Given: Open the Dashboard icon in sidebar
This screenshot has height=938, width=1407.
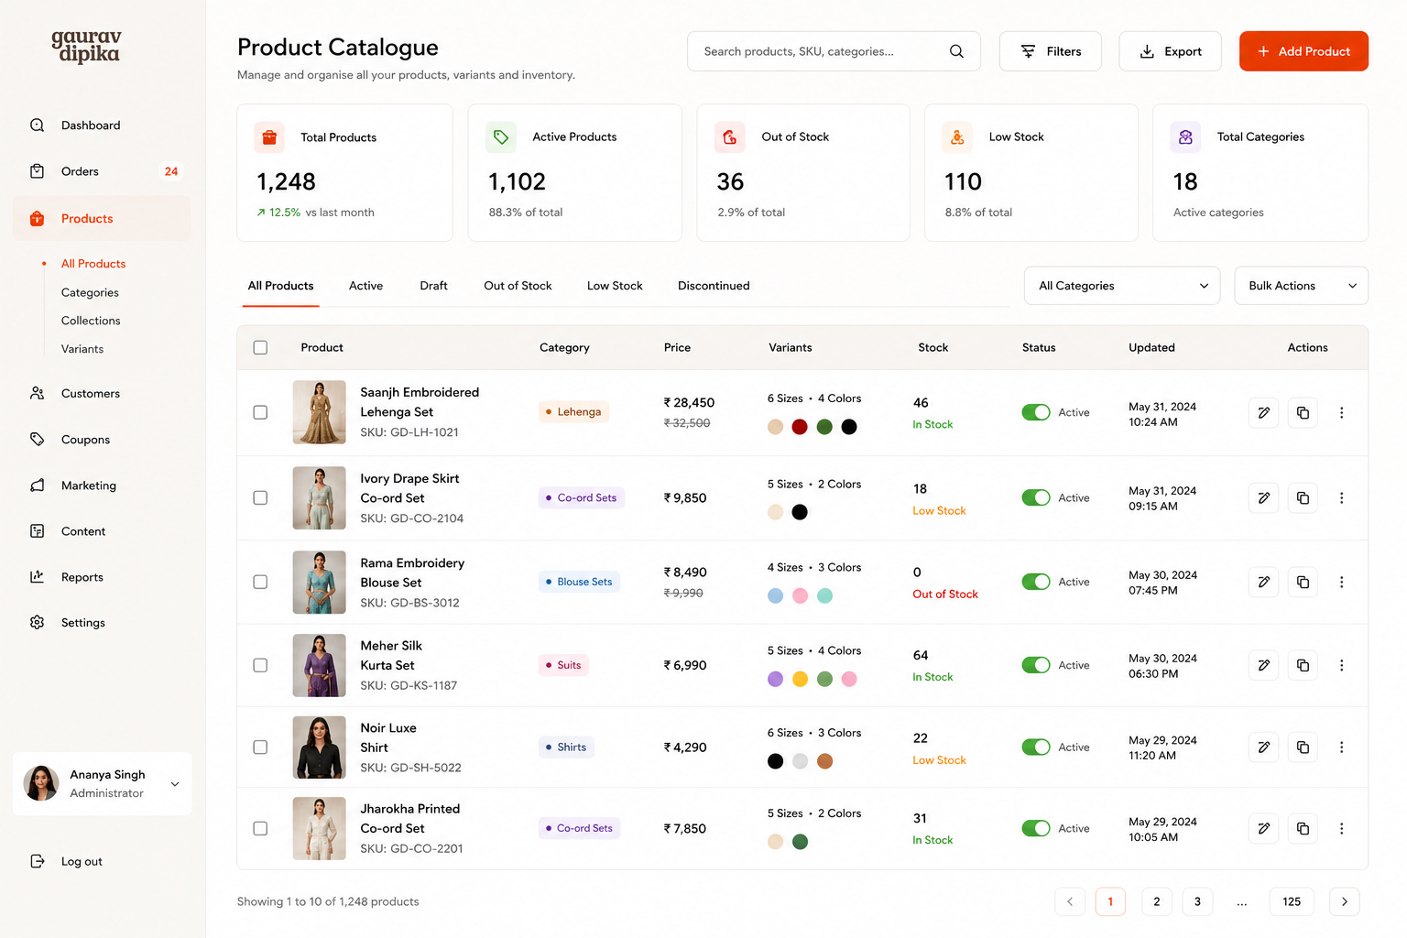Looking at the screenshot, I should (37, 125).
